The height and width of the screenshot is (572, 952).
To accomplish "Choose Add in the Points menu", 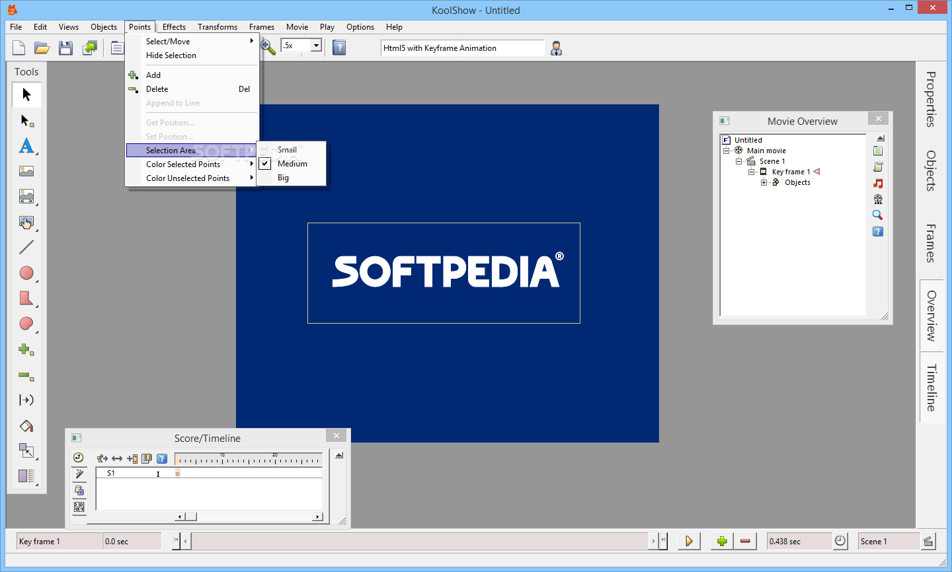I will [192, 75].
